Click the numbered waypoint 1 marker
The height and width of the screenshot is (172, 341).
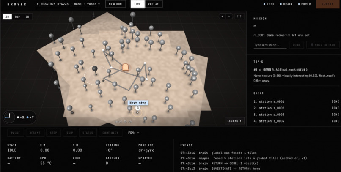tap(138, 108)
